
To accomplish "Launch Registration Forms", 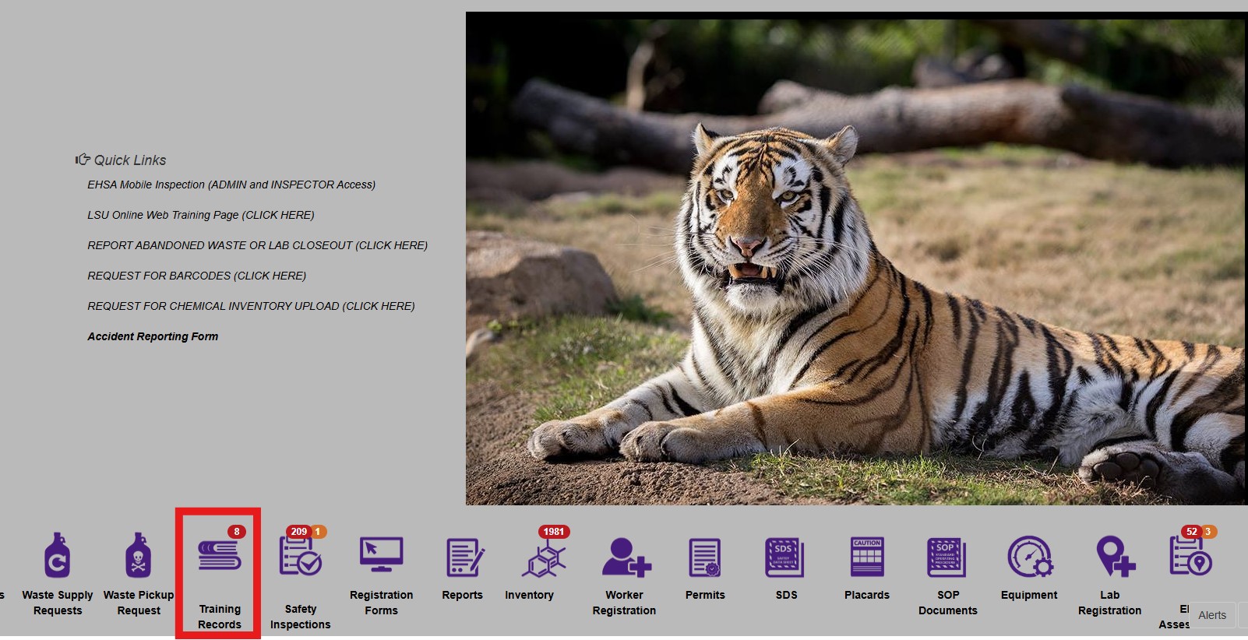I will (381, 556).
